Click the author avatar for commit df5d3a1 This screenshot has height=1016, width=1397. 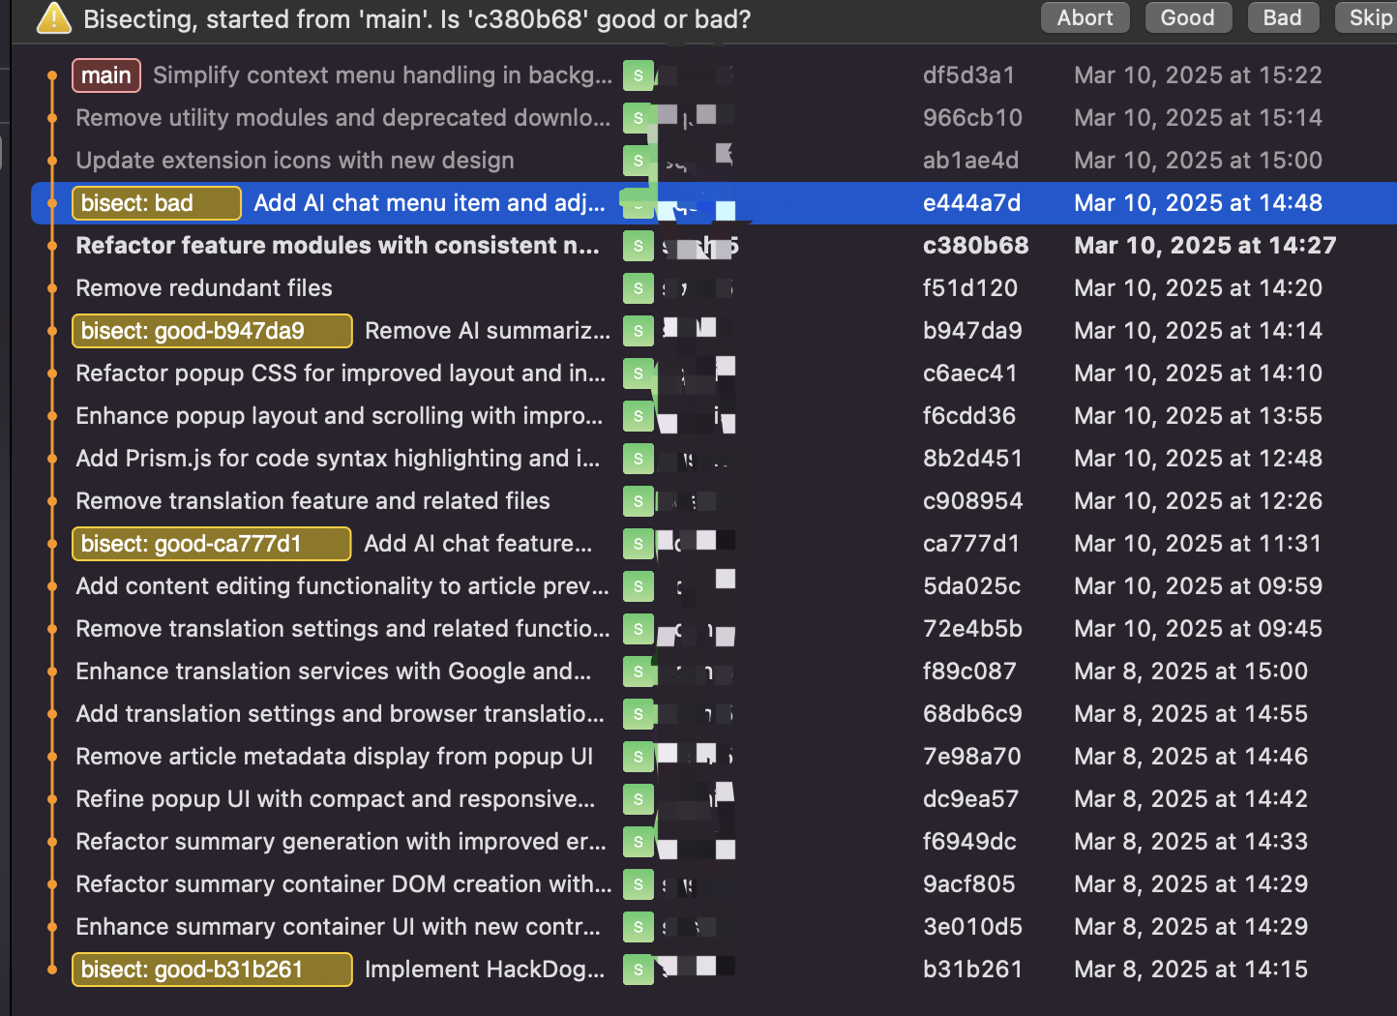[638, 75]
